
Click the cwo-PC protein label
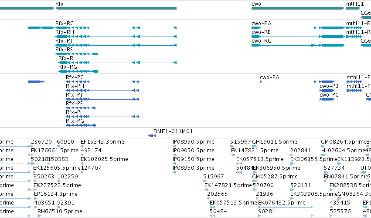[329, 95]
